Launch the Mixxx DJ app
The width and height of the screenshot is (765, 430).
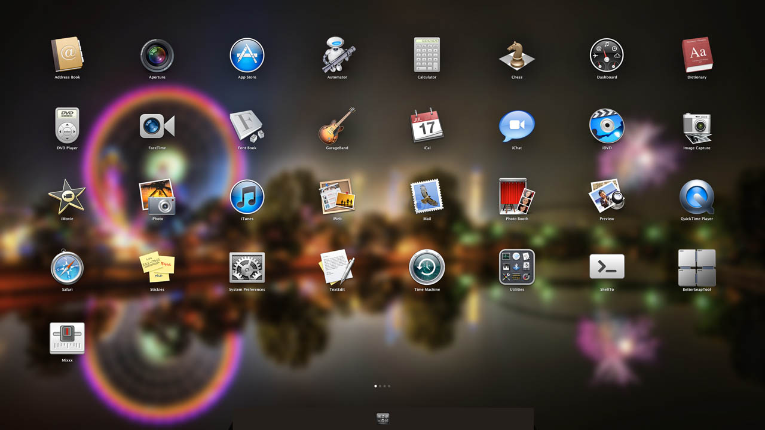coord(67,339)
